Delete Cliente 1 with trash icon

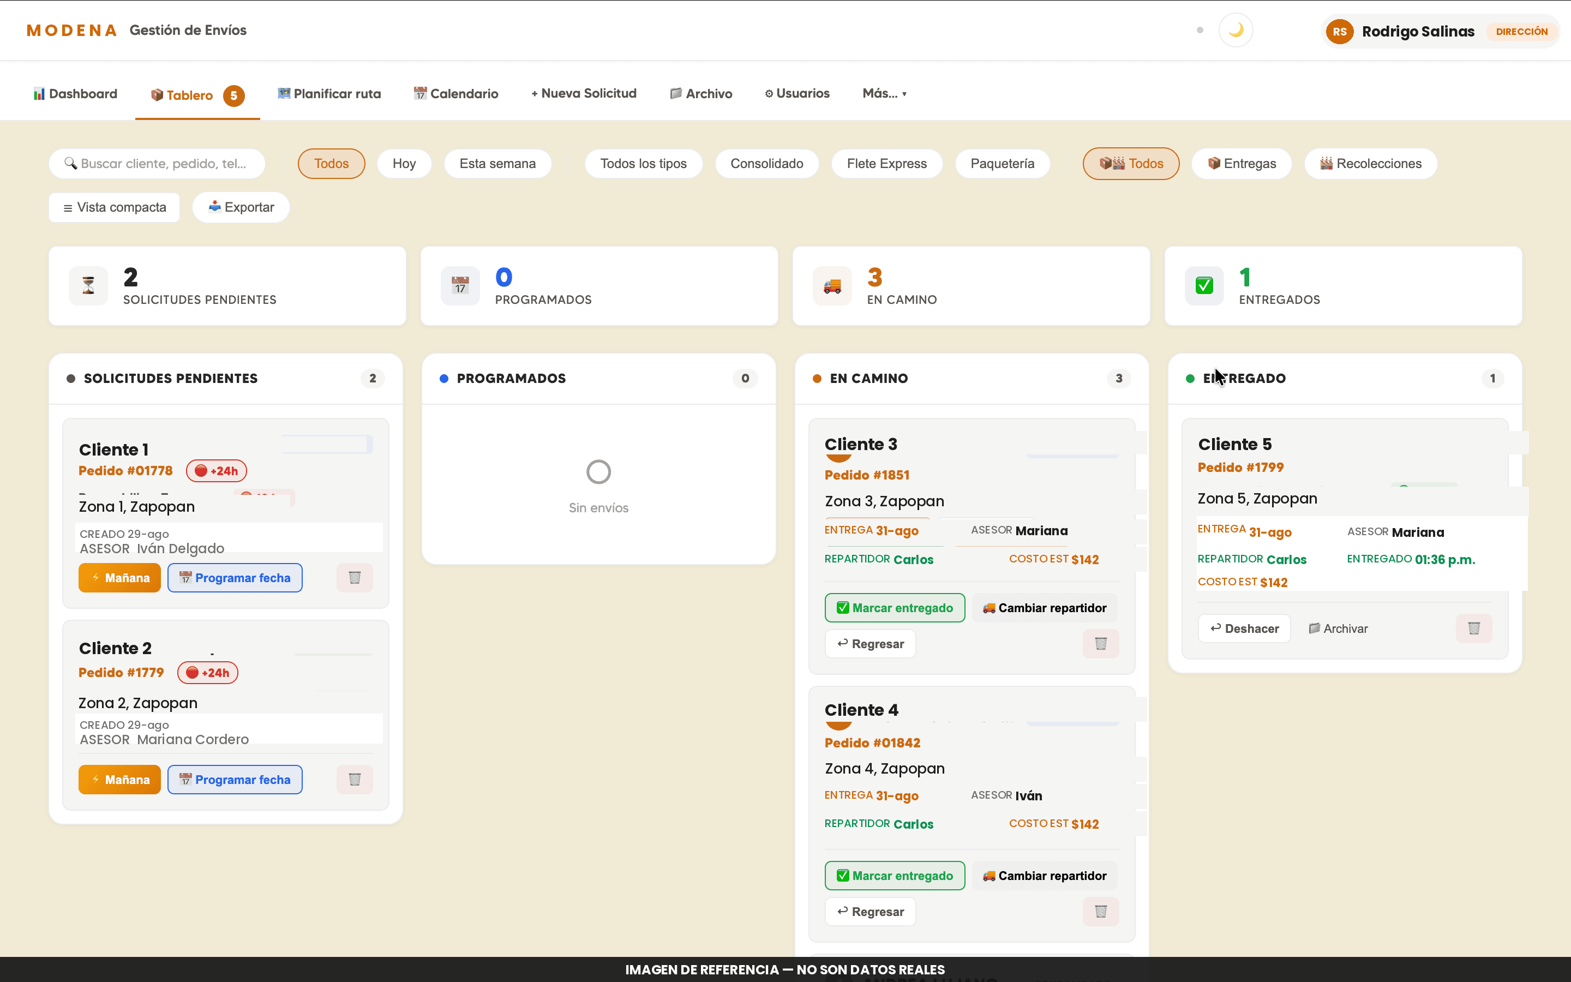355,577
